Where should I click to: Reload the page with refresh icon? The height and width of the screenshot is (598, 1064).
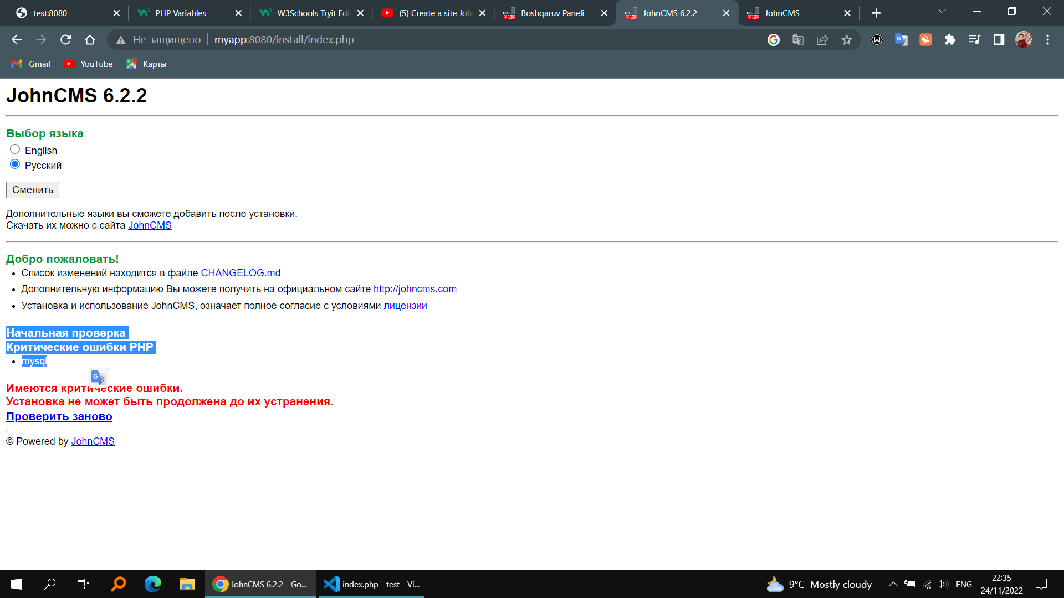click(65, 39)
